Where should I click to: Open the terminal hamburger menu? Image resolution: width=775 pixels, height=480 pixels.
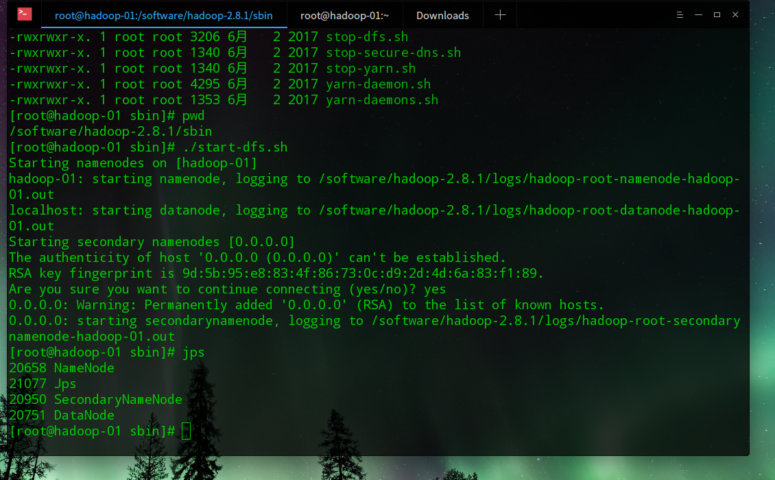(680, 15)
